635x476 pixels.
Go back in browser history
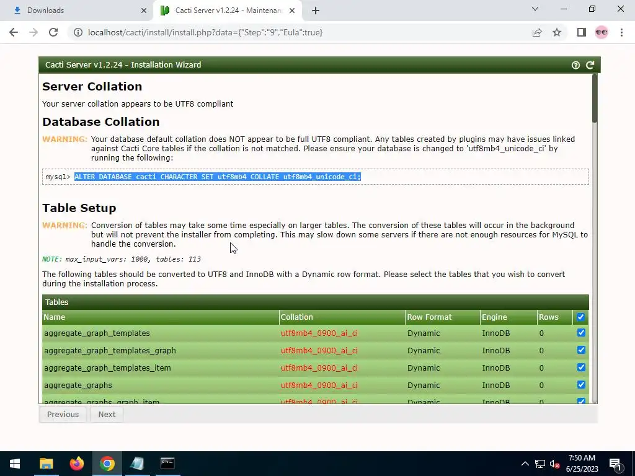tap(14, 32)
